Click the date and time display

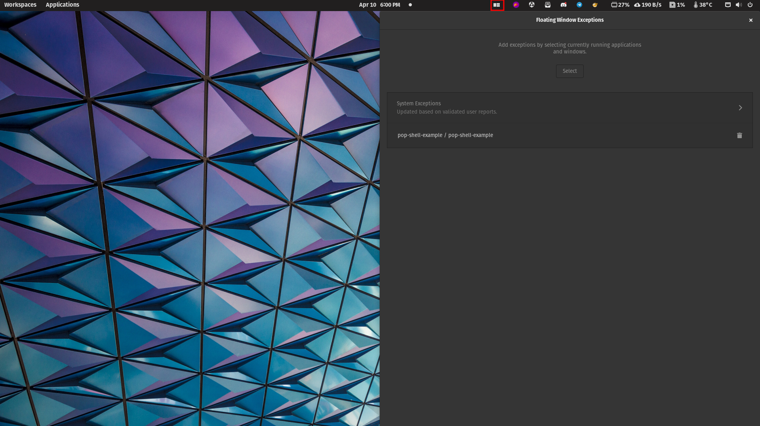tap(379, 5)
